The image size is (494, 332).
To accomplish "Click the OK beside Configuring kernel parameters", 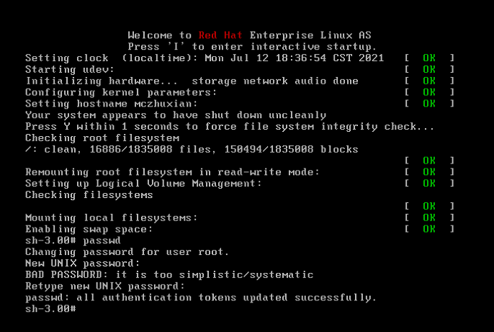I will [x=429, y=92].
